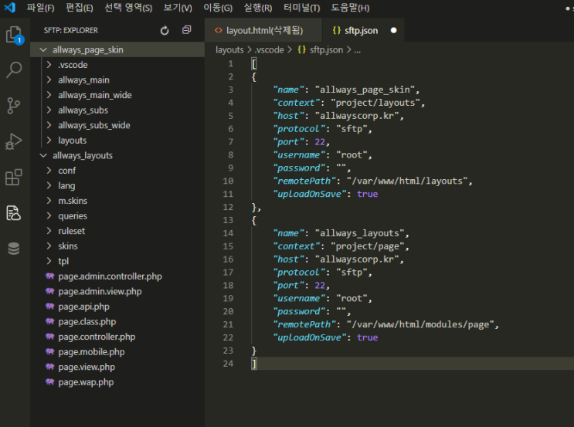Switch to the layout.html(삭제됨) tab

click(263, 30)
